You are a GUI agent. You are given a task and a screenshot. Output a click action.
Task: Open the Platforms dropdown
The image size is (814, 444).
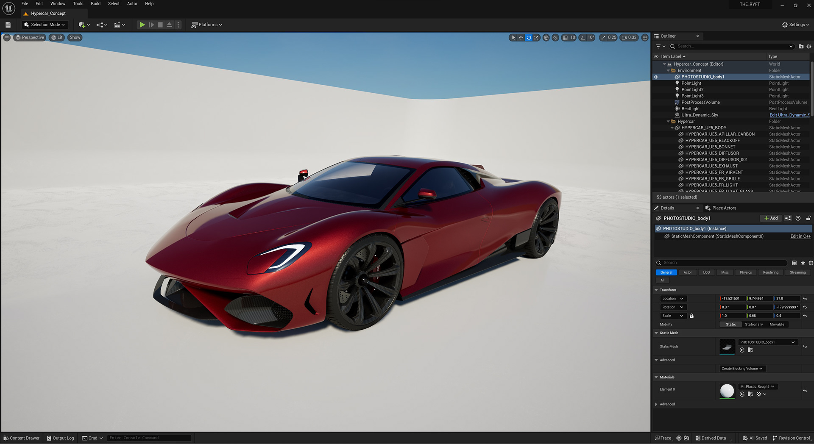[206, 25]
